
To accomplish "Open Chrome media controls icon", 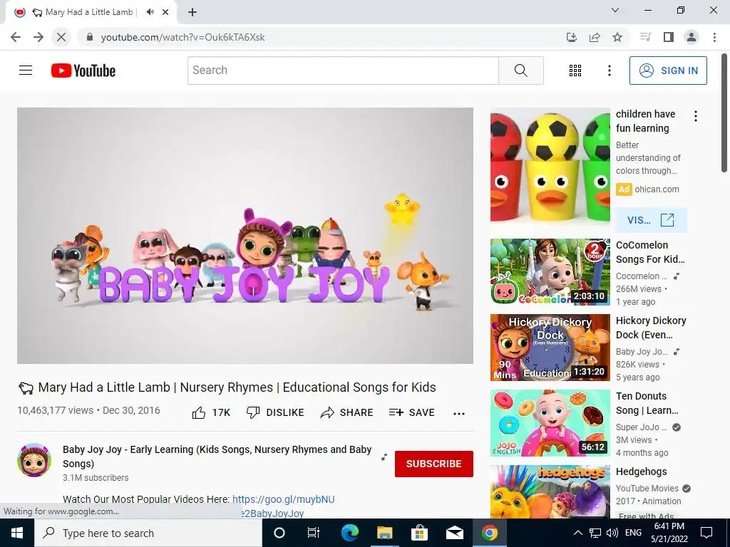I will pos(645,37).
